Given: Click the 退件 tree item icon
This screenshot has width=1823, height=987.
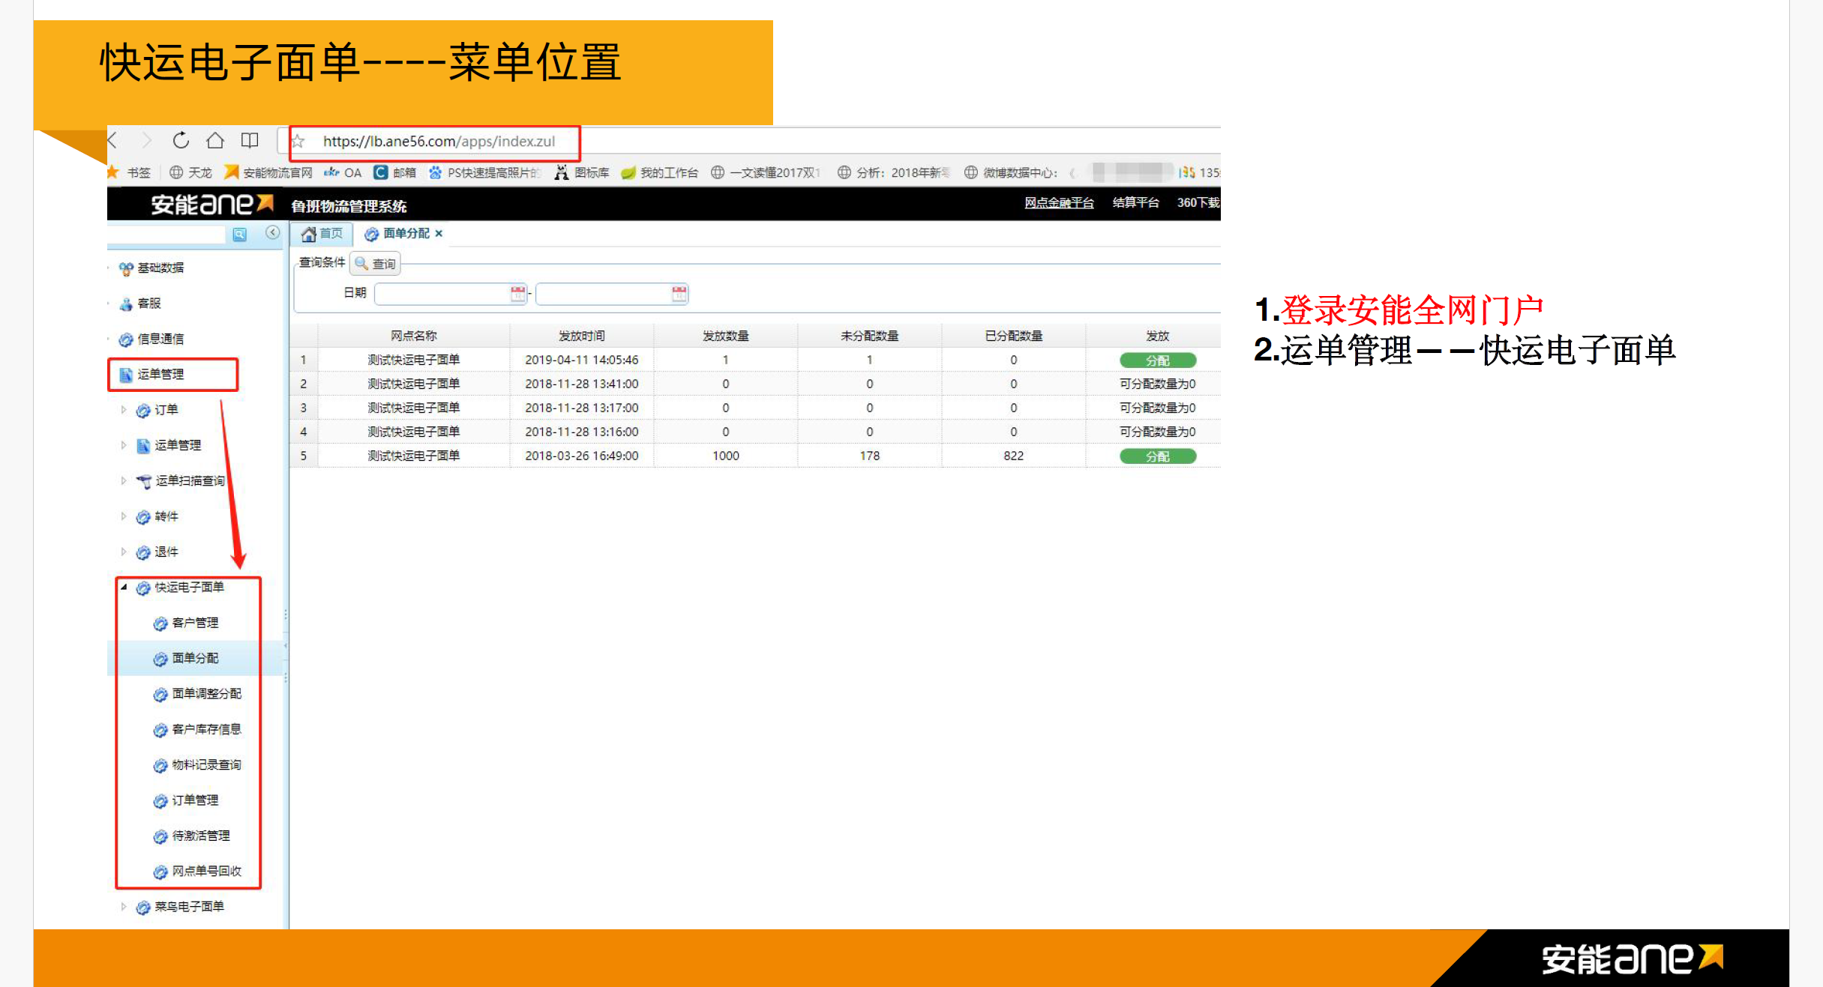Looking at the screenshot, I should point(143,552).
